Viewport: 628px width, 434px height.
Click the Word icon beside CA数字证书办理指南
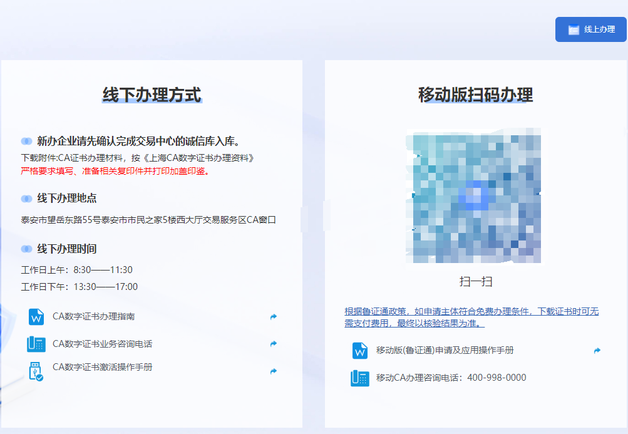[36, 317]
